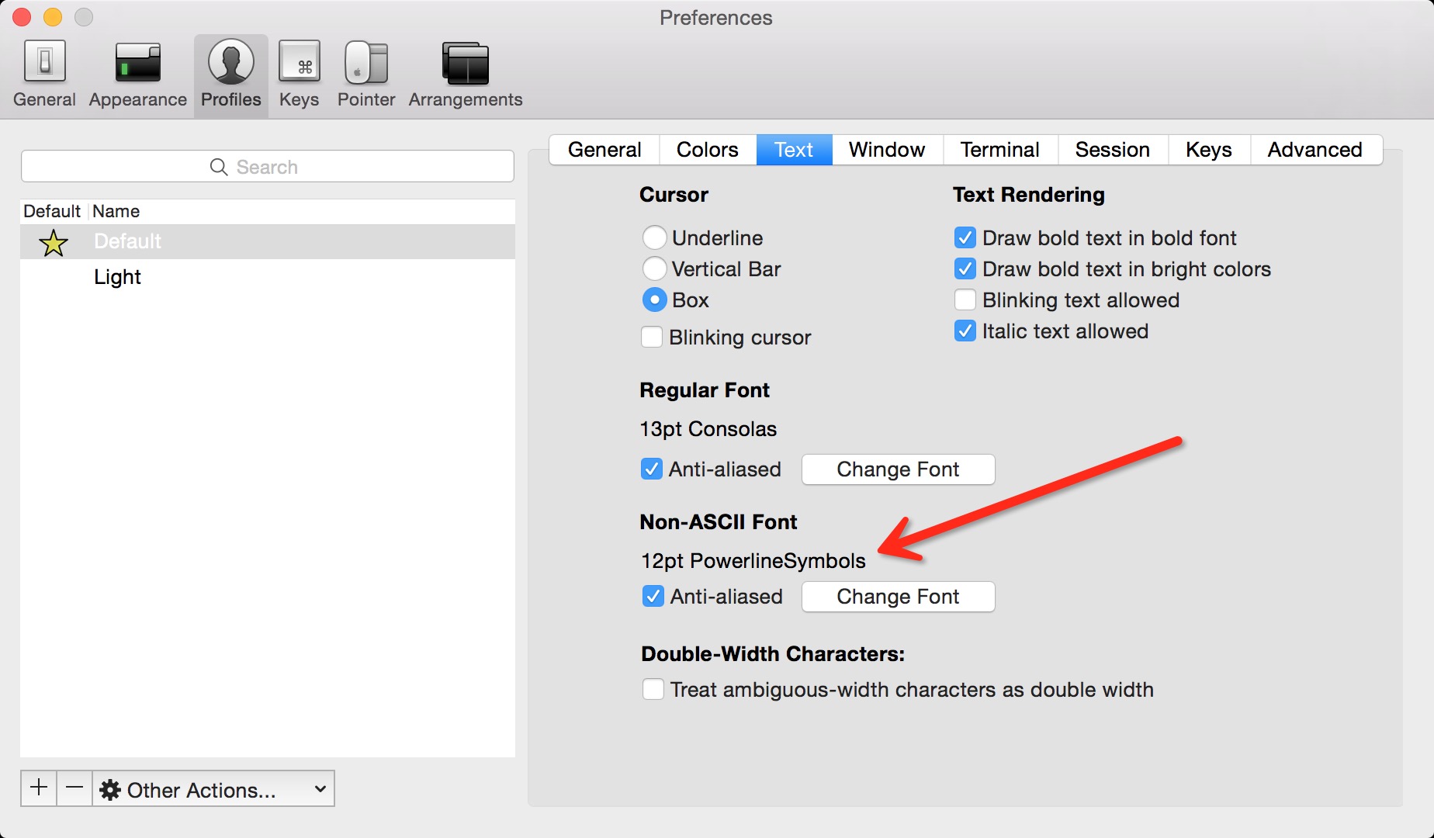Uncheck Anti-aliased under Non-ASCII Font
Image resolution: width=1434 pixels, height=838 pixels.
(652, 596)
